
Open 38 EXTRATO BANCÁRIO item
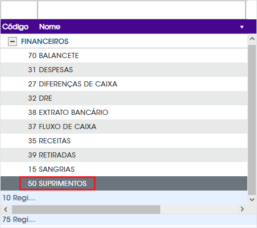click(x=124, y=113)
